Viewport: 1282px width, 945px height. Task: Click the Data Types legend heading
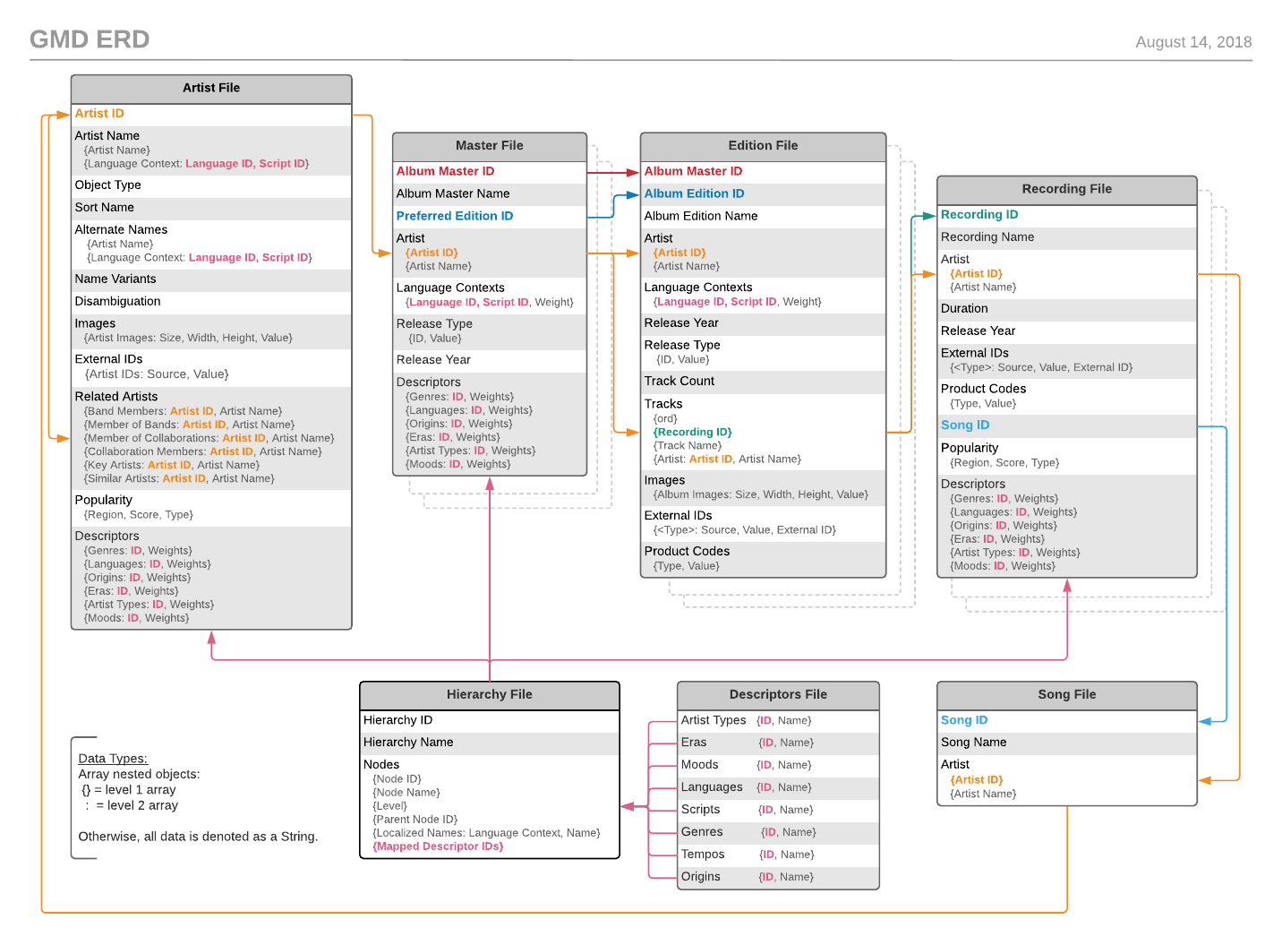[x=113, y=759]
